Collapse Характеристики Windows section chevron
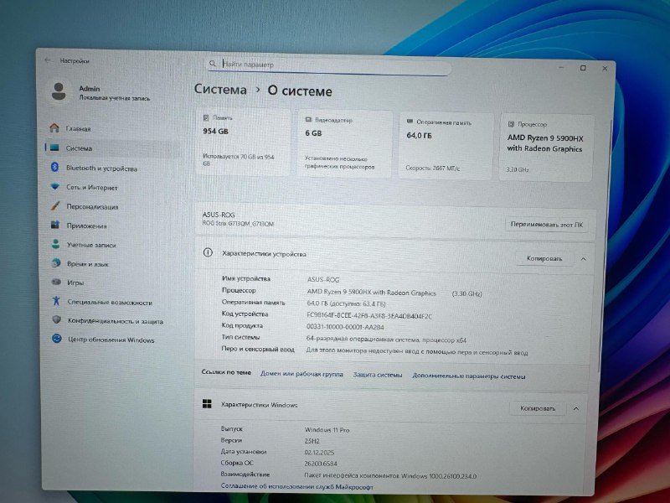The width and height of the screenshot is (670, 503). coord(576,408)
